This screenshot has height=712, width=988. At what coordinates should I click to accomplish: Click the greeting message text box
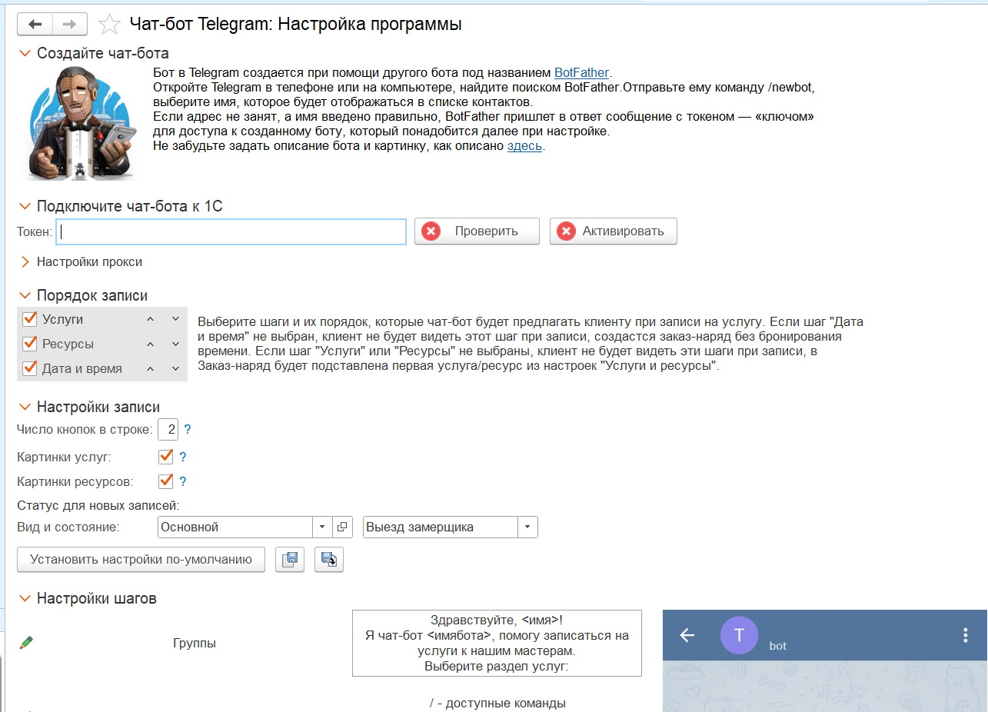[x=497, y=644]
